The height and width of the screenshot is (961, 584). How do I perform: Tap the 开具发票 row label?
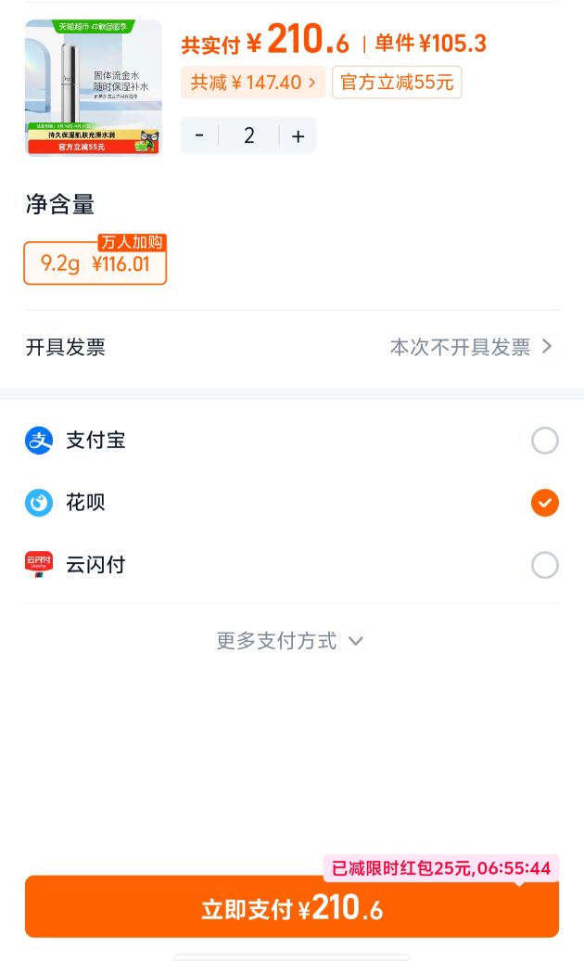coord(66,347)
